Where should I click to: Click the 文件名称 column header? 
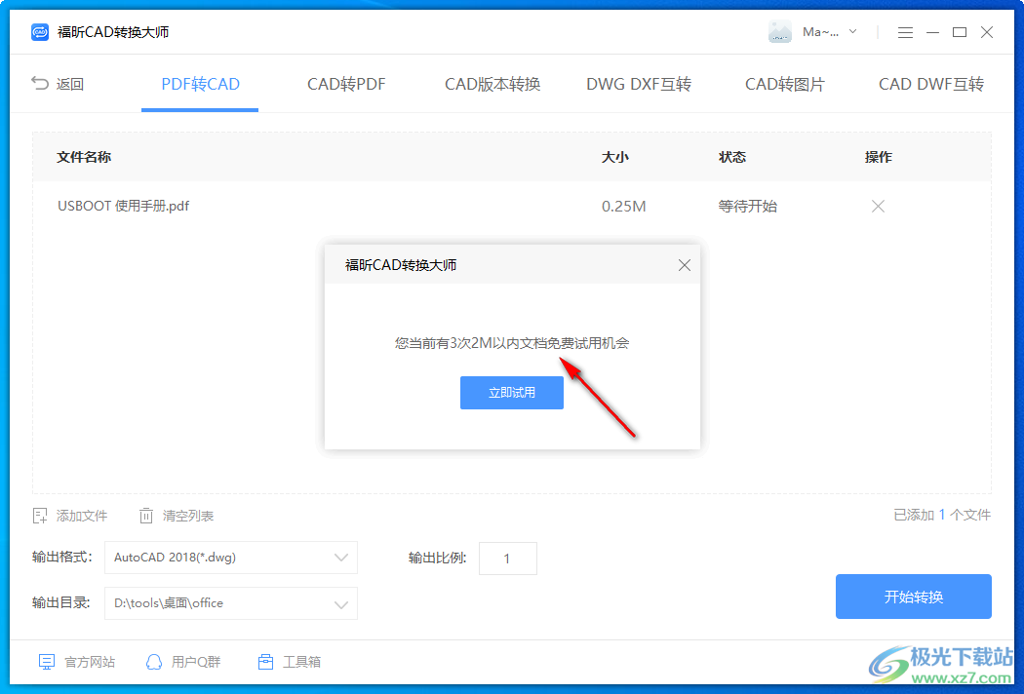(84, 157)
